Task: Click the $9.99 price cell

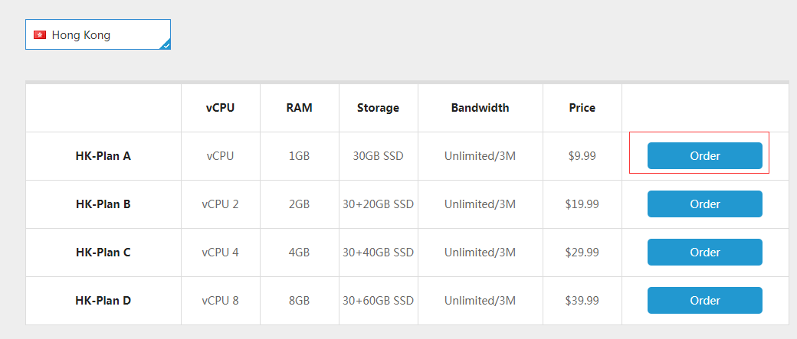Action: [x=582, y=156]
